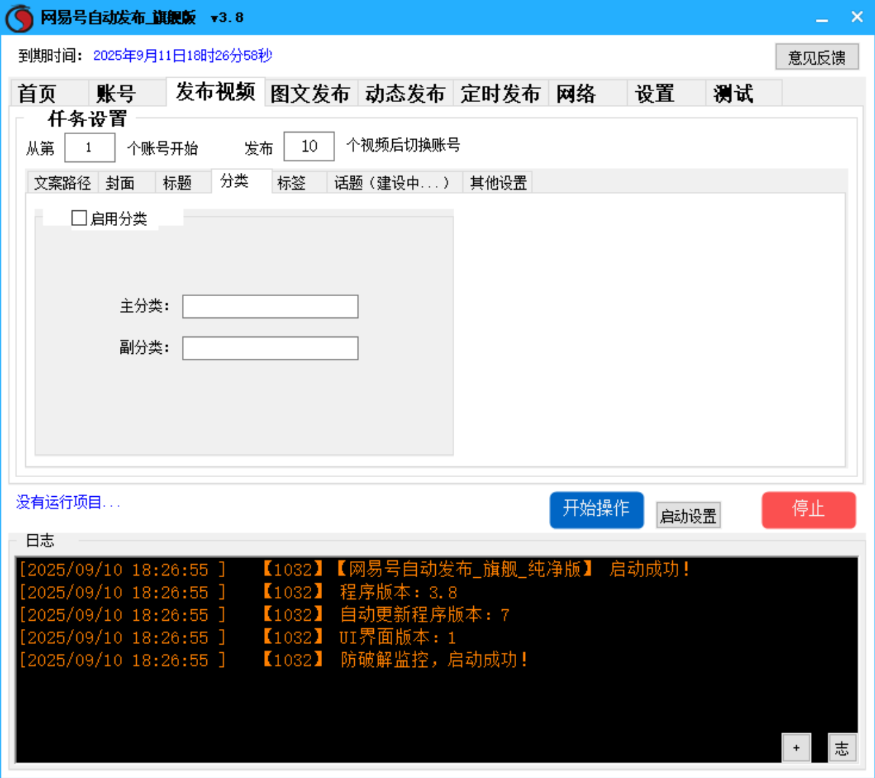Open the 设置 tab
This screenshot has width=875, height=778.
point(654,93)
